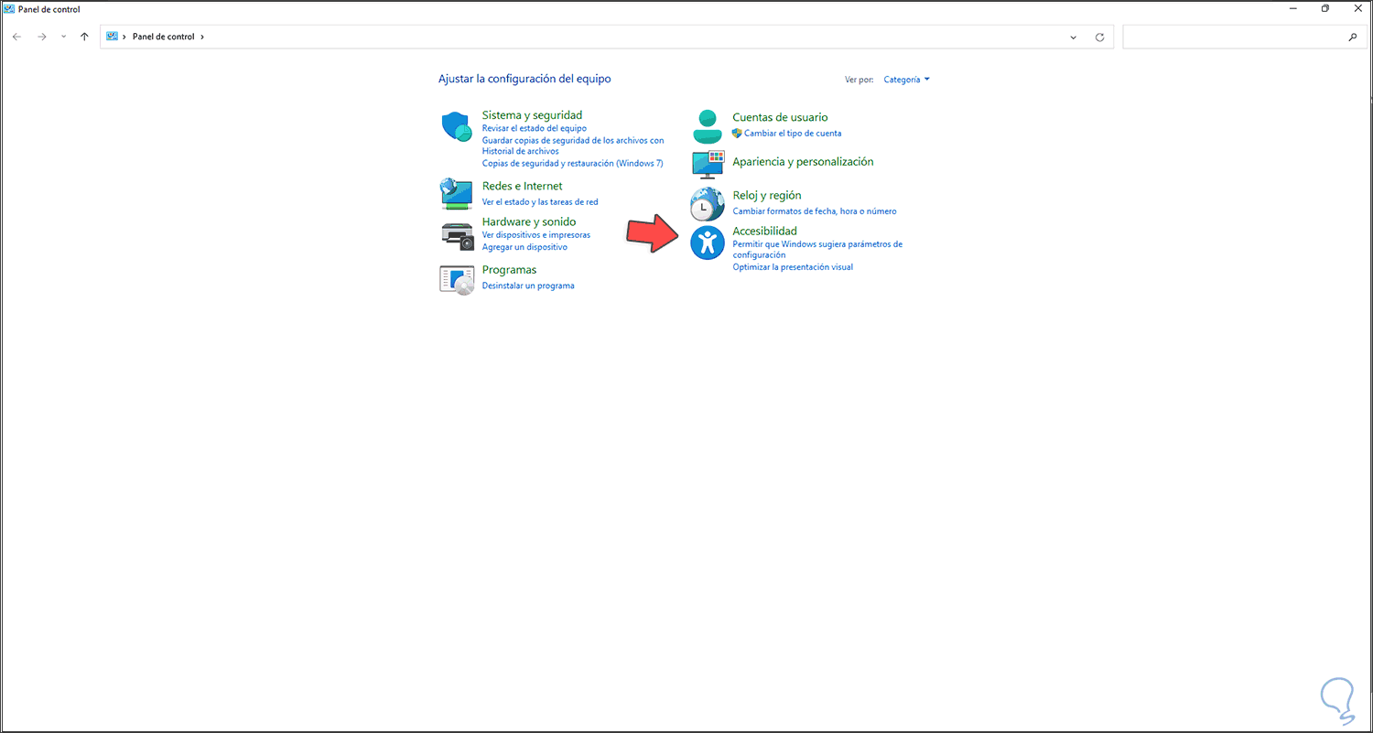Click Cambiar formatos de fecha, hora o número

[x=814, y=211]
